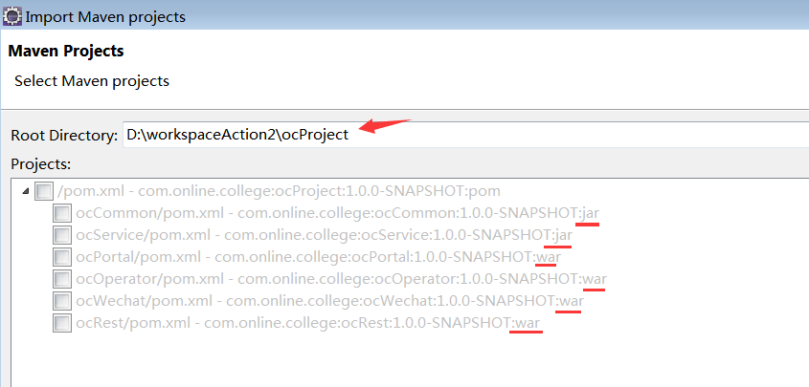Check the ocOperator/pom.xml checkbox

(x=62, y=279)
